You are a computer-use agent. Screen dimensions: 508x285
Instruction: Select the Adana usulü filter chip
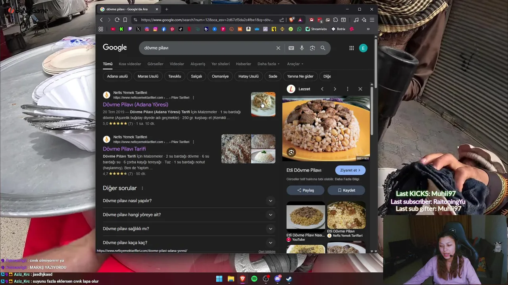[117, 76]
